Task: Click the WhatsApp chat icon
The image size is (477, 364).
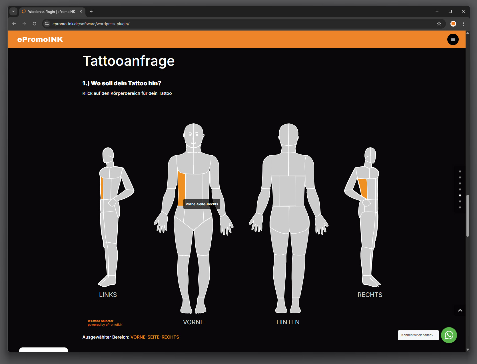Action: [449, 335]
